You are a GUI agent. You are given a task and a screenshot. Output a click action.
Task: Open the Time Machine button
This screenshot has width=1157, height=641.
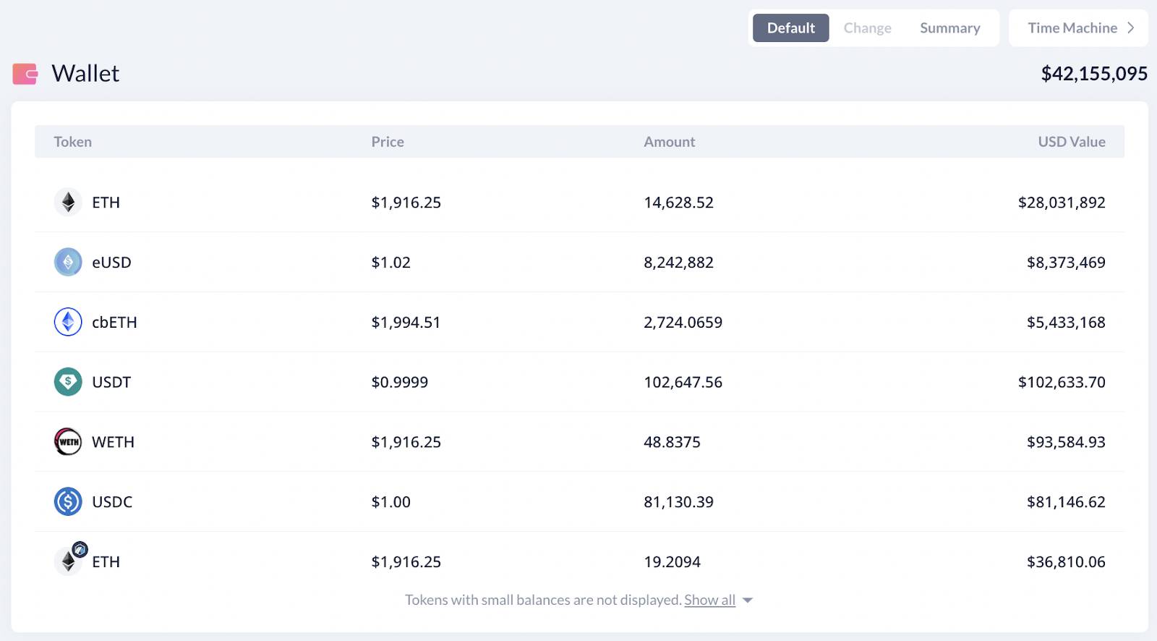click(1078, 28)
